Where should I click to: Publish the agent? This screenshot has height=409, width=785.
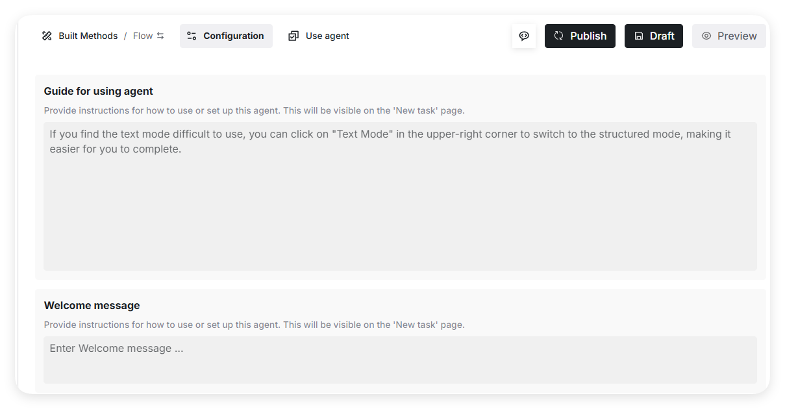588,36
